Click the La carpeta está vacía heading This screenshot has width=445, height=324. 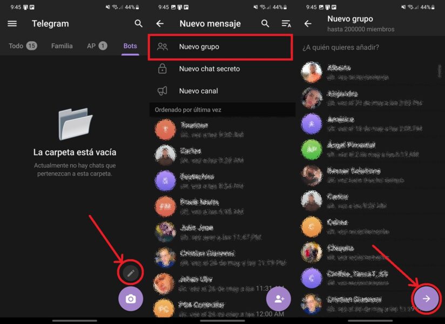75,152
